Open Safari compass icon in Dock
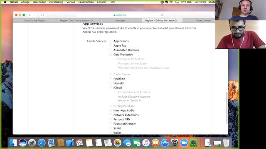Viewport: 266px width, 149px height. coord(42,143)
